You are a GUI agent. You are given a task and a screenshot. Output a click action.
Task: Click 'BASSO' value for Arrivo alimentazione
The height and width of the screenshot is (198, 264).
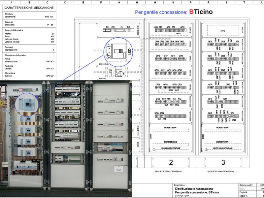coord(50,62)
